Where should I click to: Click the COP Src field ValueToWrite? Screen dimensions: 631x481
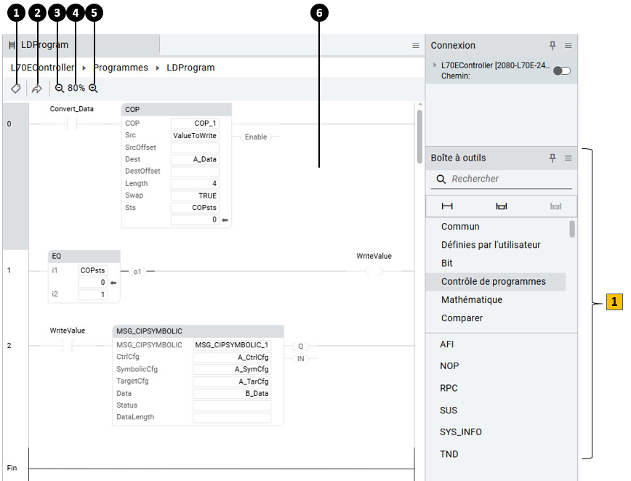pos(195,136)
